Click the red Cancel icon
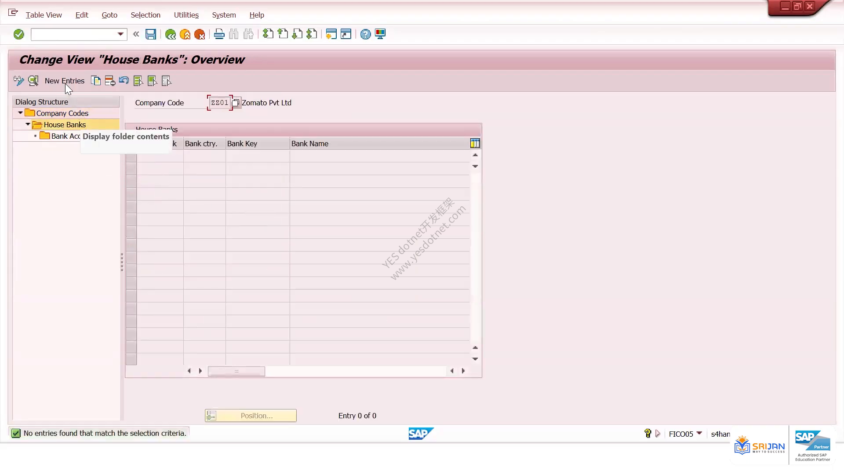The image size is (844, 474). (200, 34)
